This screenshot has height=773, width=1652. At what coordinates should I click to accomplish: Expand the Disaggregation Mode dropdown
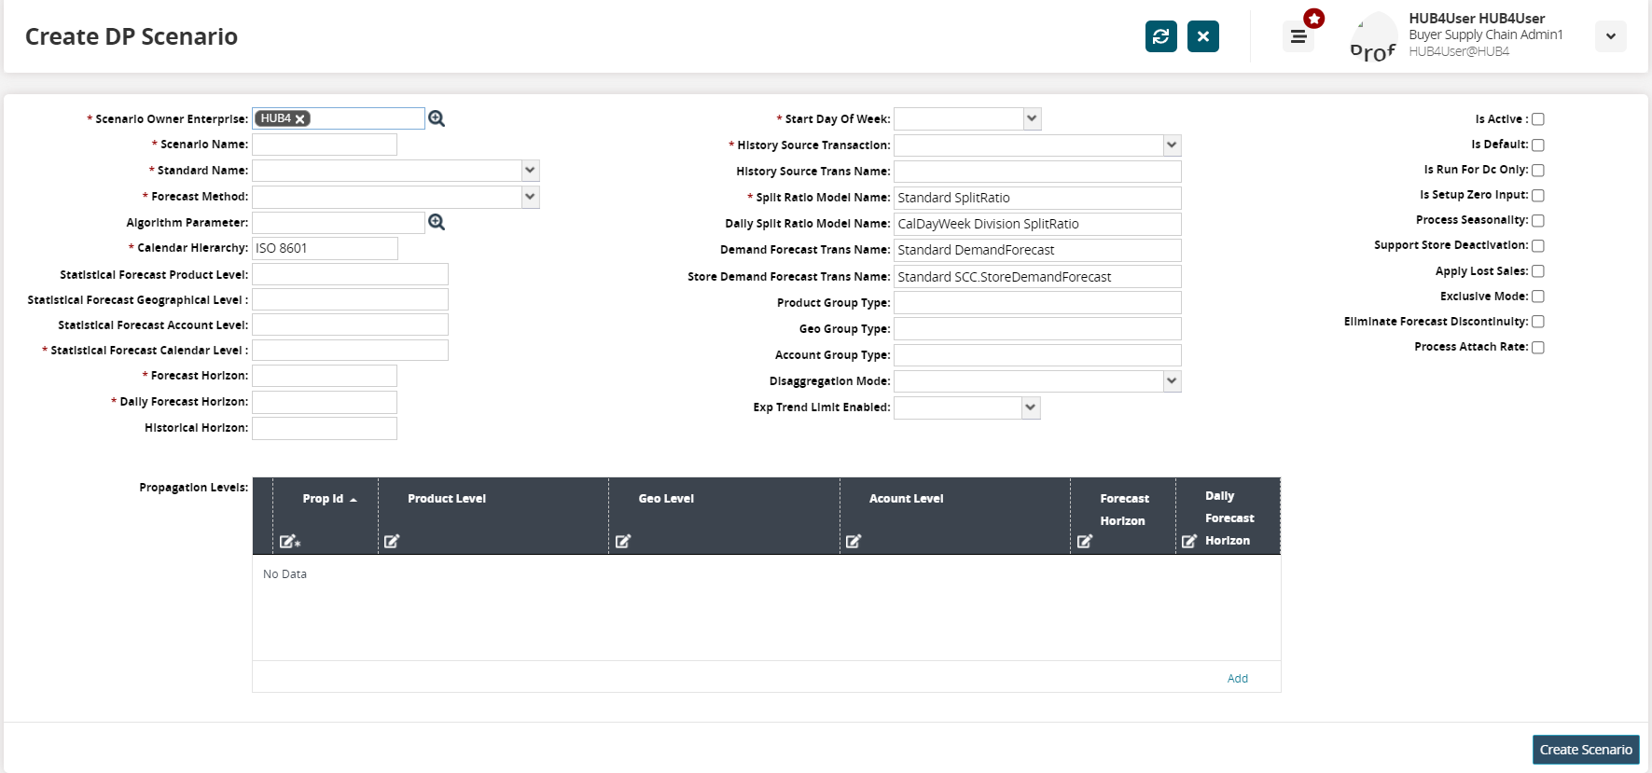(1172, 380)
